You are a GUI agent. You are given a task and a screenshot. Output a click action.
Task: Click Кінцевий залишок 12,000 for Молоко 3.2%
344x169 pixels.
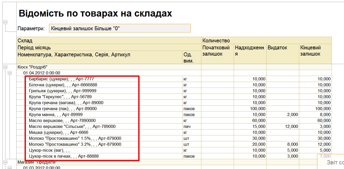(315, 144)
